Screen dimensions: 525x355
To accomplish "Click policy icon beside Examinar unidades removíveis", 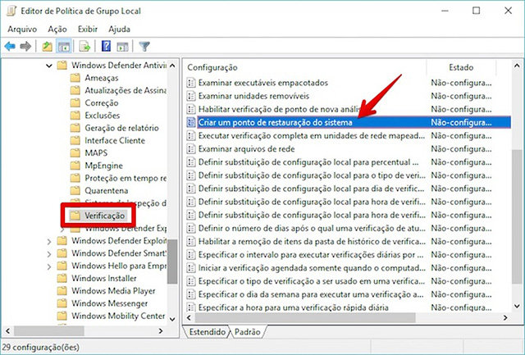I will coord(191,96).
